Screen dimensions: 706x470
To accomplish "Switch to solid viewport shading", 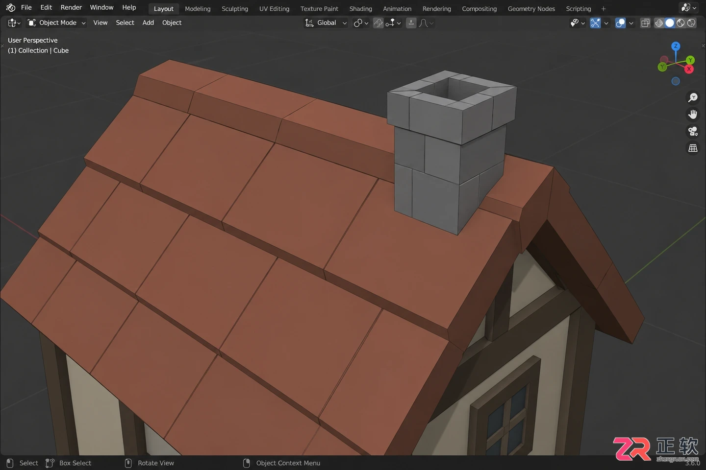I will (x=670, y=23).
